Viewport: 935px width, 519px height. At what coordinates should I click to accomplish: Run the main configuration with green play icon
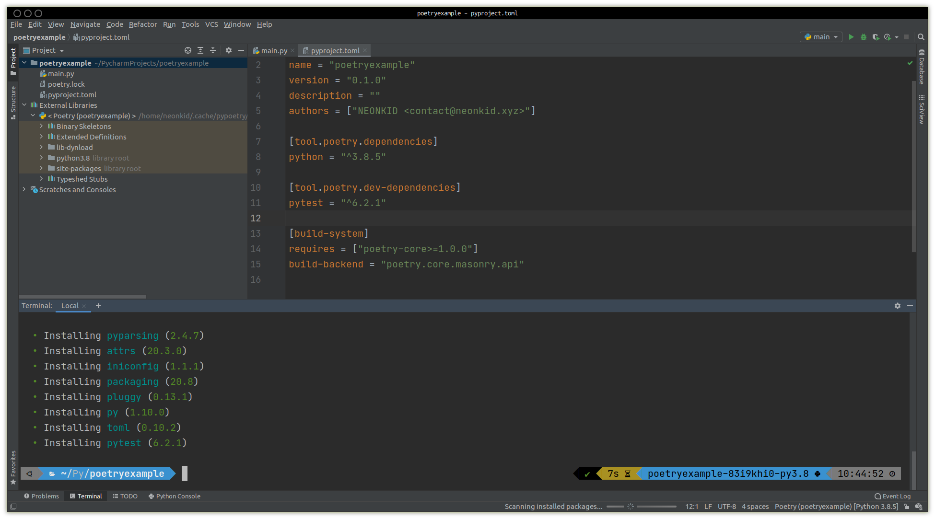[851, 37]
